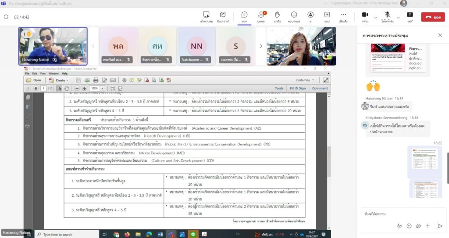Image resolution: width=449 pixels, height=238 pixels.
Task: Toggle the microphone mute
Action: point(387,17)
